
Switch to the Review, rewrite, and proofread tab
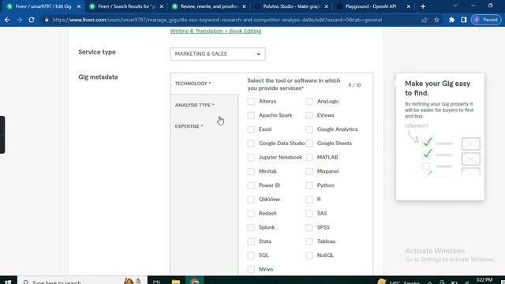click(208, 6)
